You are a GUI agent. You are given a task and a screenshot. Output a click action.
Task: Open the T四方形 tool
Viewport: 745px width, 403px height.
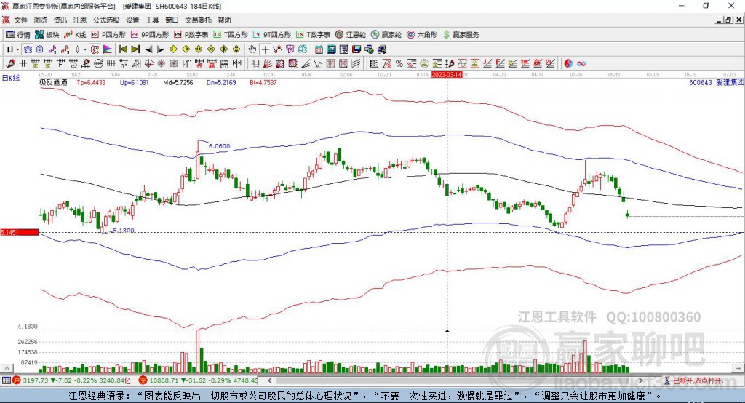tap(231, 35)
